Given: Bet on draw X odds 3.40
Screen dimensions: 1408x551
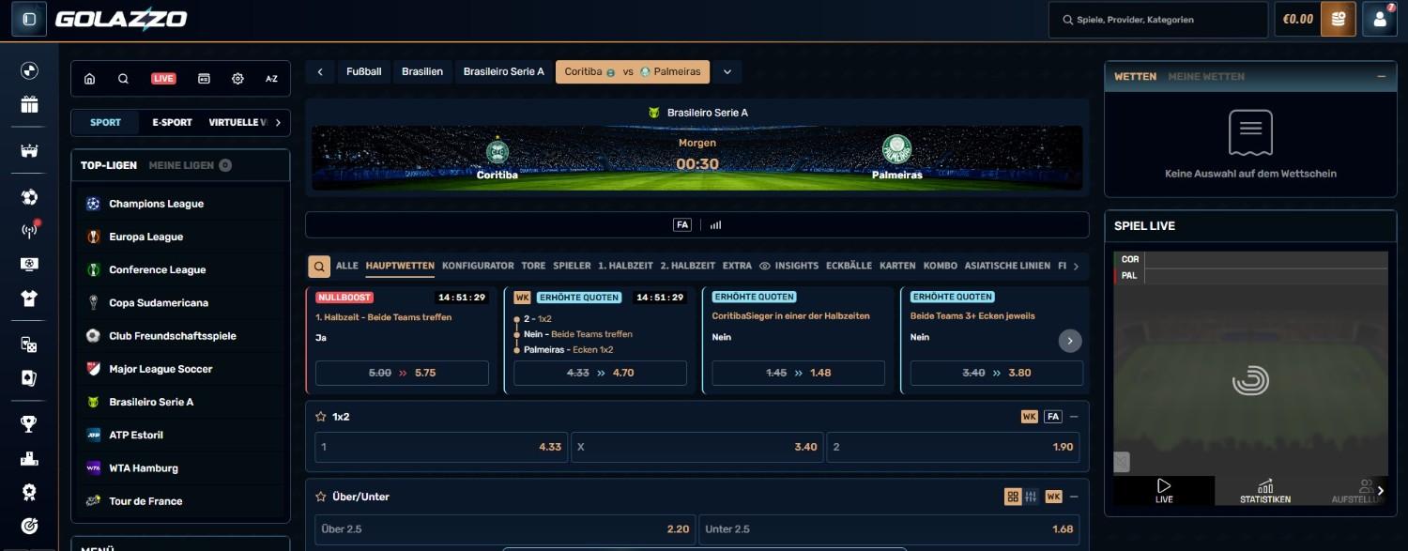Looking at the screenshot, I should pyautogui.click(x=696, y=447).
